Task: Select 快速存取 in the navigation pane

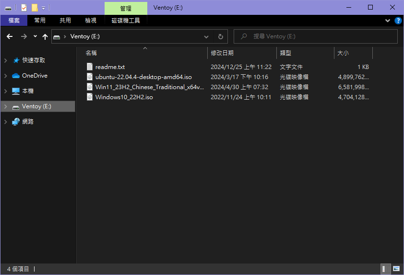Action: (34, 60)
